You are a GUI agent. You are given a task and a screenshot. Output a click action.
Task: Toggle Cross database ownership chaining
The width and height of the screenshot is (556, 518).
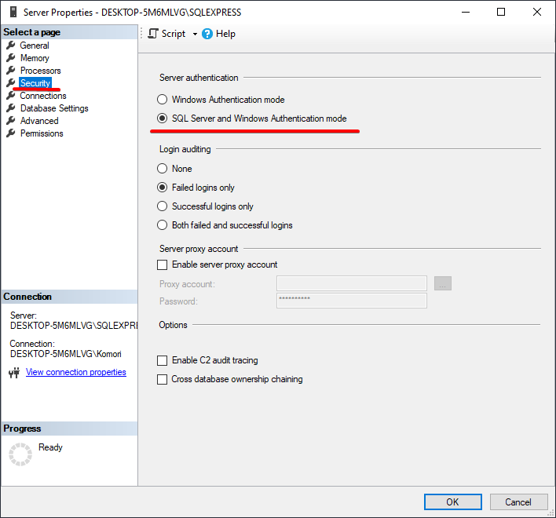(163, 379)
